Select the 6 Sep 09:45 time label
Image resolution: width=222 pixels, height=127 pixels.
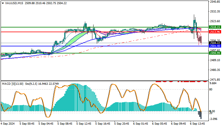coord(179,124)
